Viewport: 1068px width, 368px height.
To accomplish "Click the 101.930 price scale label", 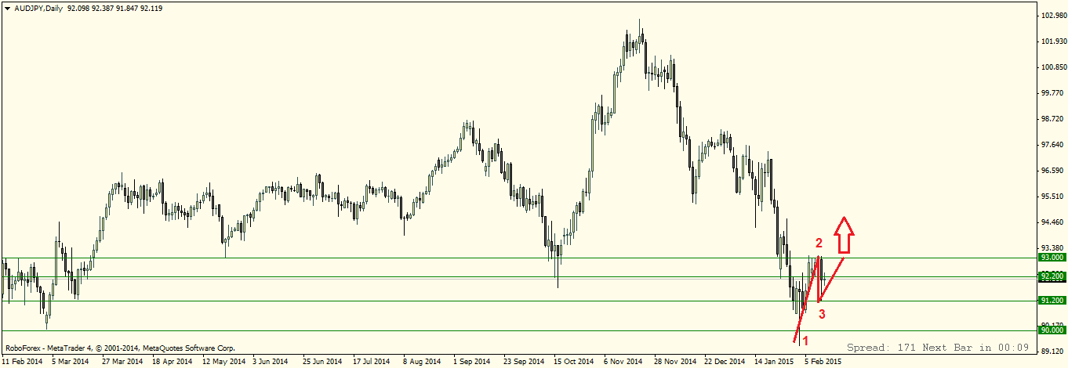I will click(1052, 41).
